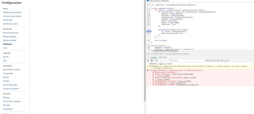This screenshot has height=114, width=254.
Task: Open the top context dropdown
Action: pyautogui.click(x=163, y=61)
